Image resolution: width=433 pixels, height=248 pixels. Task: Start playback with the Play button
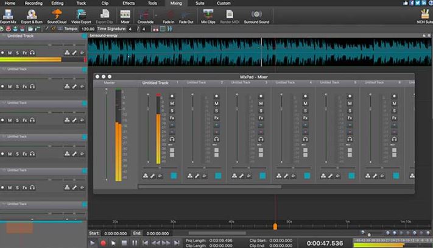(93, 243)
